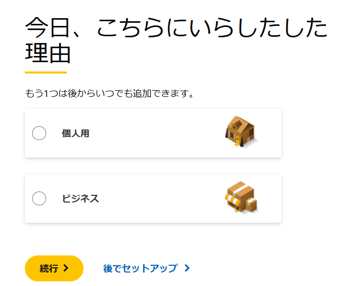This screenshot has height=286, width=340.
Task: Click the striped awning on the store icon
Action: (233, 200)
